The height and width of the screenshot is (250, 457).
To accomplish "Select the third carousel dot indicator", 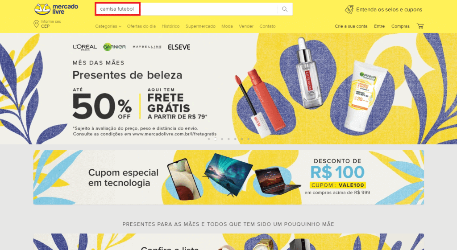I will pyautogui.click(x=222, y=139).
